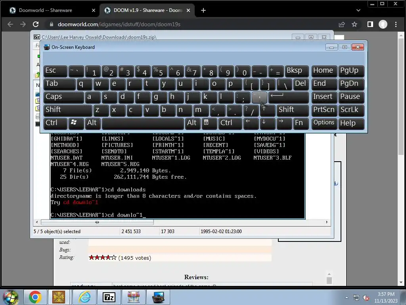The width and height of the screenshot is (406, 305).
Task: Select the DOOM v1.9 - Shareware tab
Action: (147, 10)
